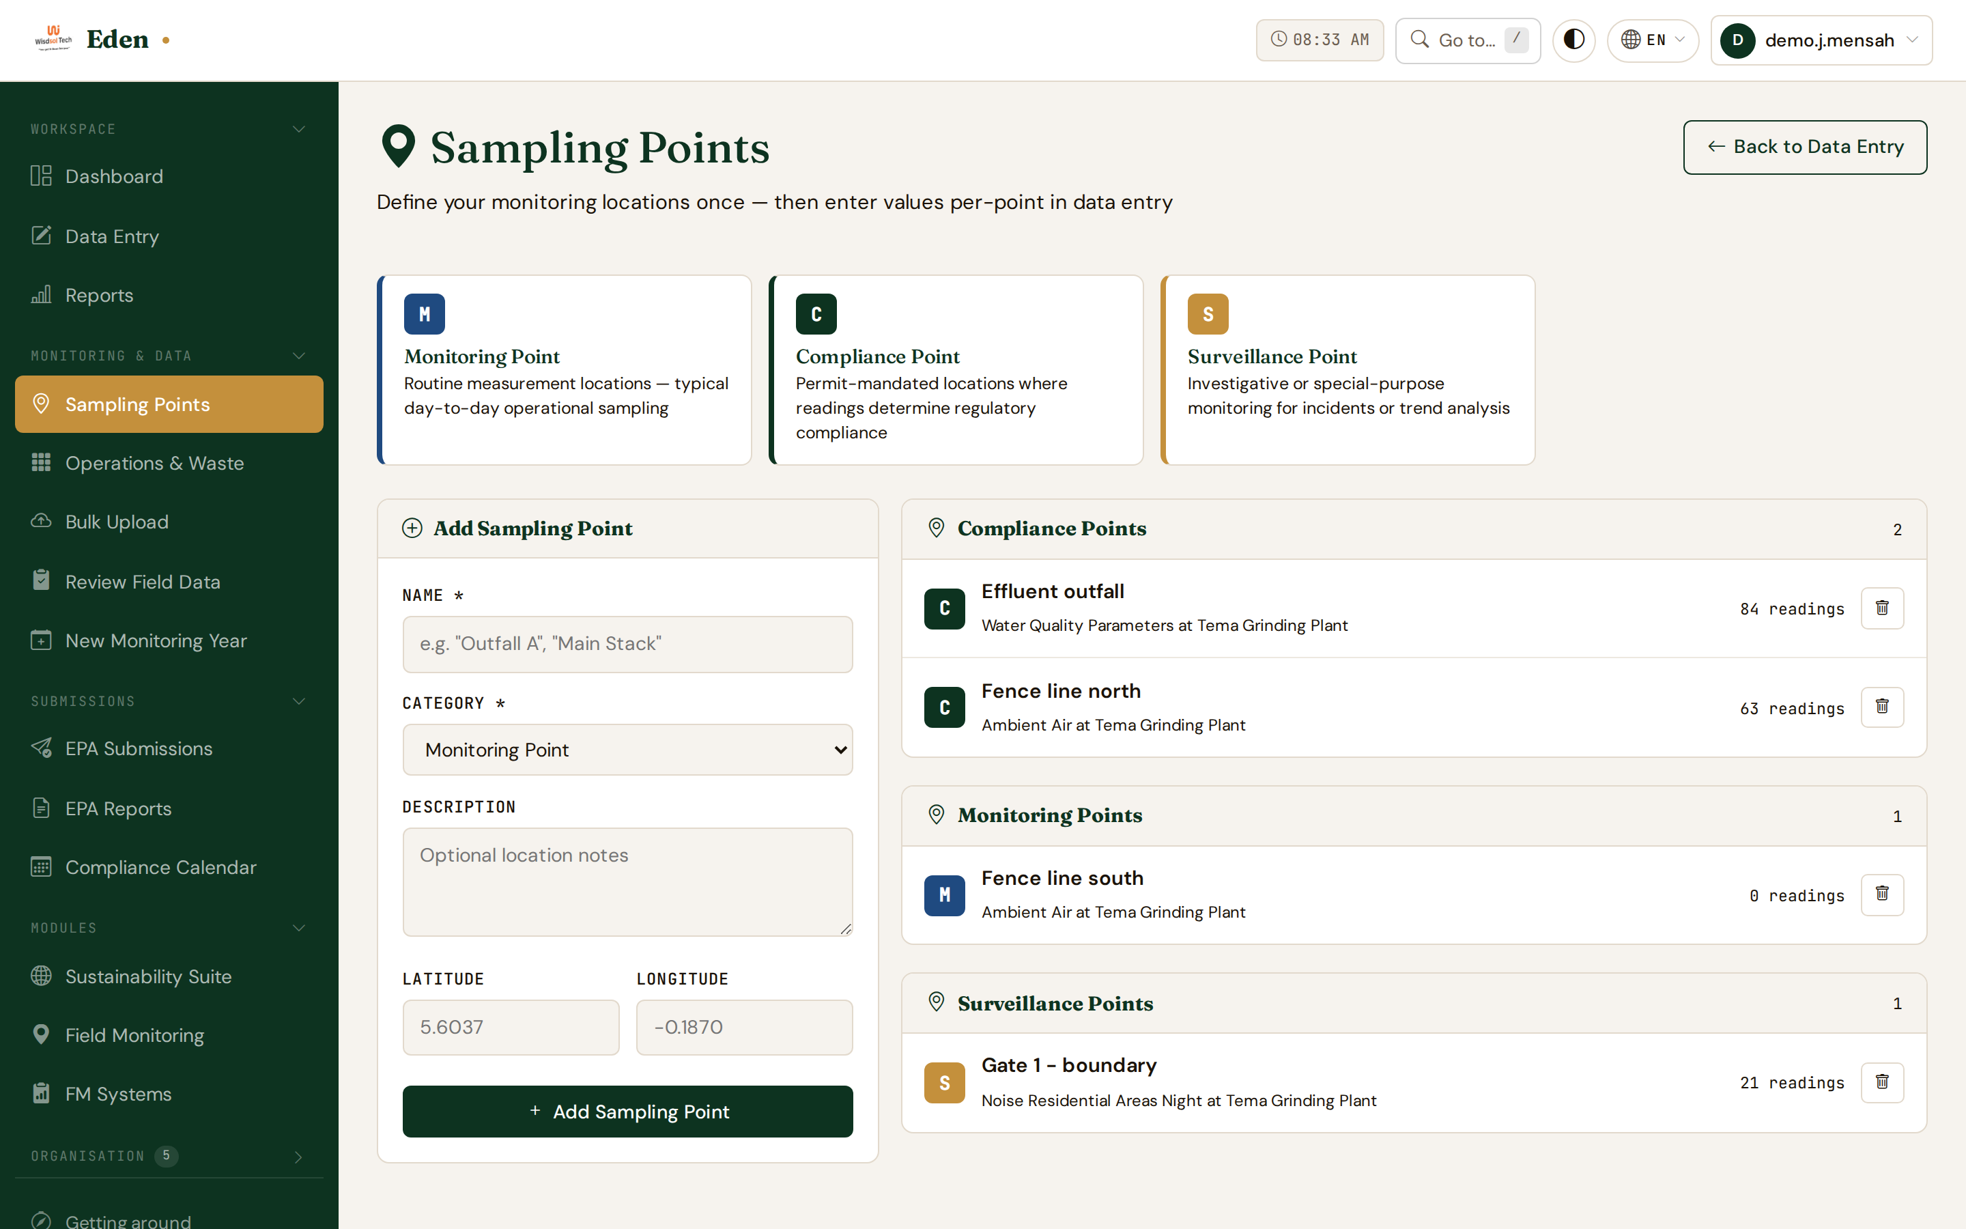
Task: Open EPA Submissions
Action: [169, 748]
